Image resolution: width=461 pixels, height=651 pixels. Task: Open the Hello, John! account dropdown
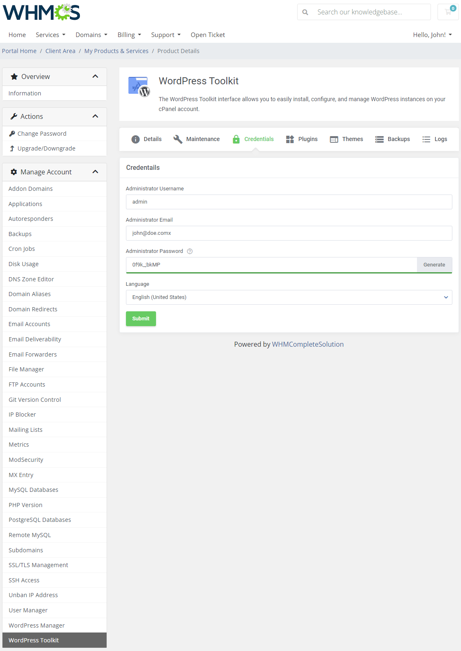click(x=433, y=35)
